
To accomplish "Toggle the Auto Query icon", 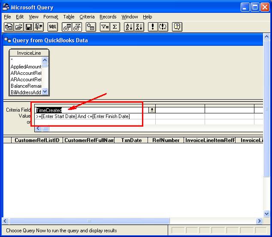I will [x=163, y=27].
